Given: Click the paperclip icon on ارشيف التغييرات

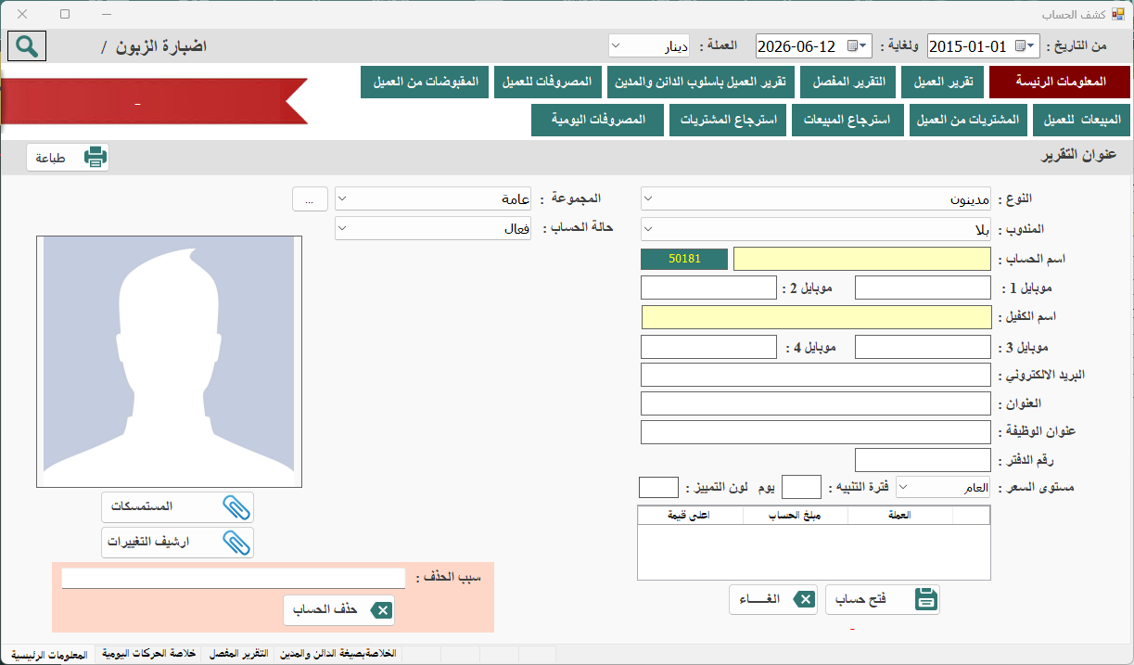Looking at the screenshot, I should coord(236,543).
